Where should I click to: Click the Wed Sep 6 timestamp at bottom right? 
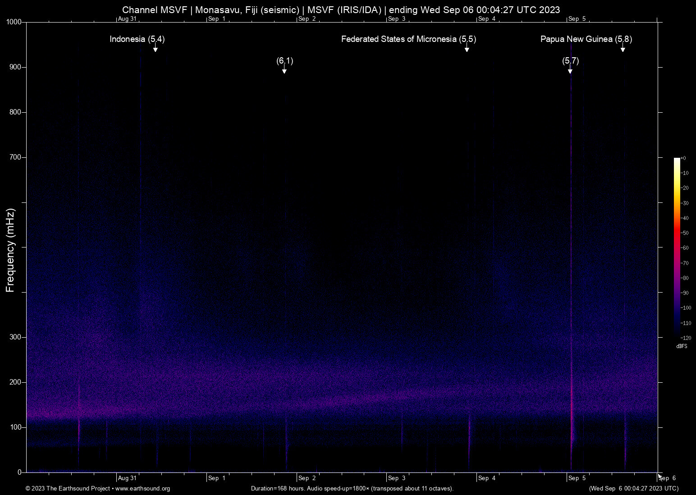pos(634,489)
